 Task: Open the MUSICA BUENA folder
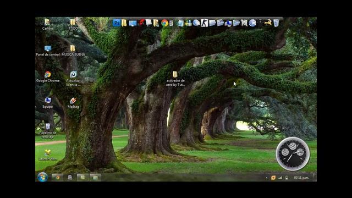click(x=73, y=51)
